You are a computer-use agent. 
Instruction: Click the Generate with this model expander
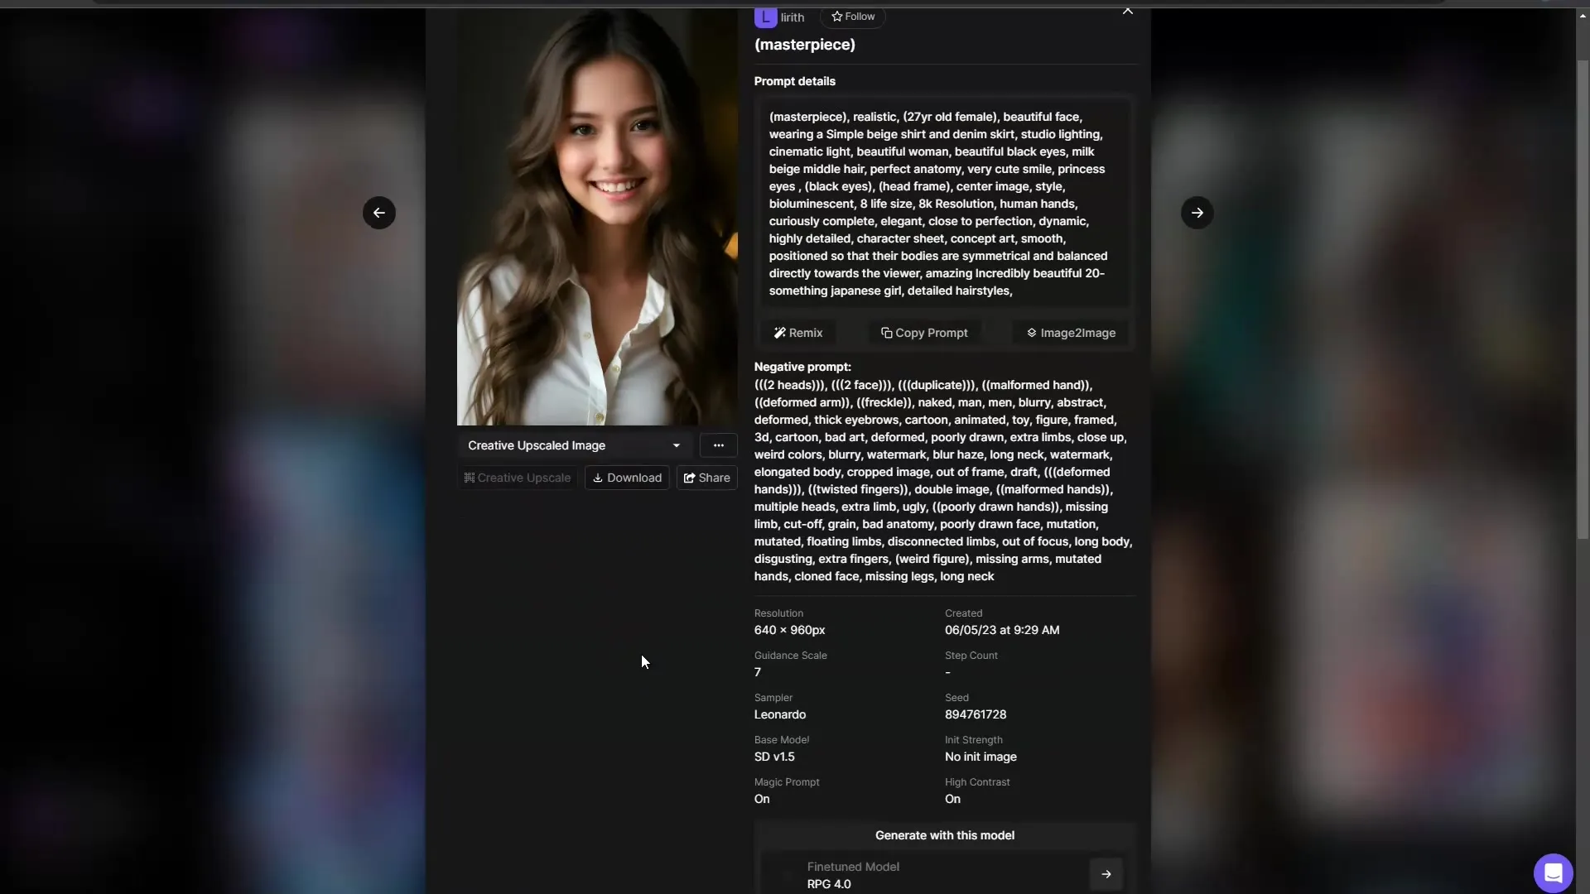(943, 835)
